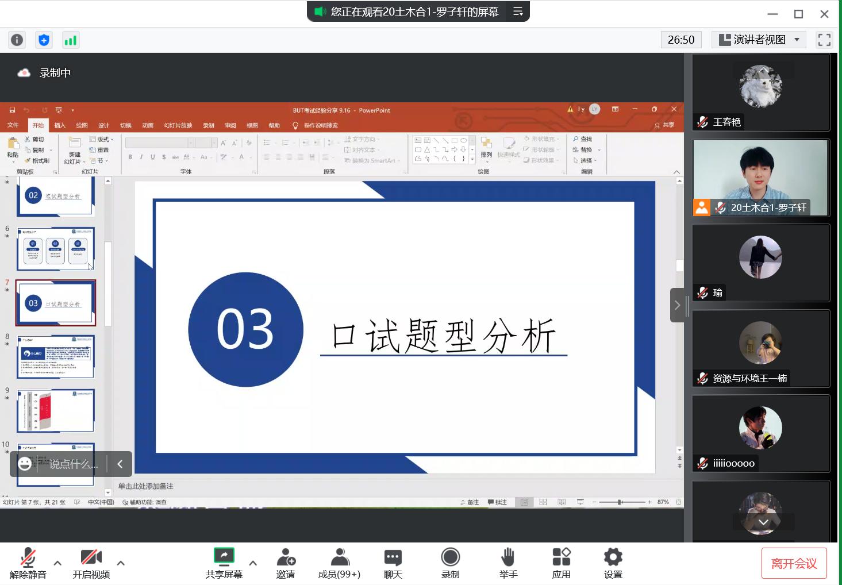This screenshot has width=842, height=585.
Task: Open the green network status icon
Action: tap(70, 40)
